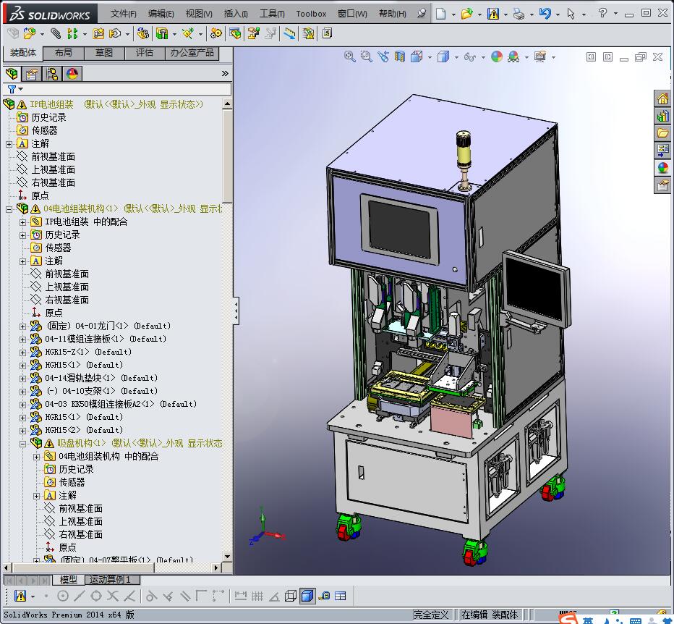The image size is (674, 624).
Task: Click the Reference Geometry icon
Action: click(188, 33)
